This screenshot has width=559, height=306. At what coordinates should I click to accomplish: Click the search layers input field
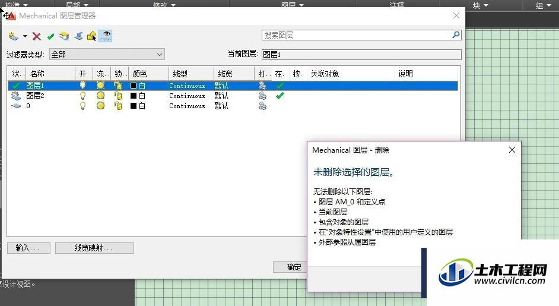point(357,35)
